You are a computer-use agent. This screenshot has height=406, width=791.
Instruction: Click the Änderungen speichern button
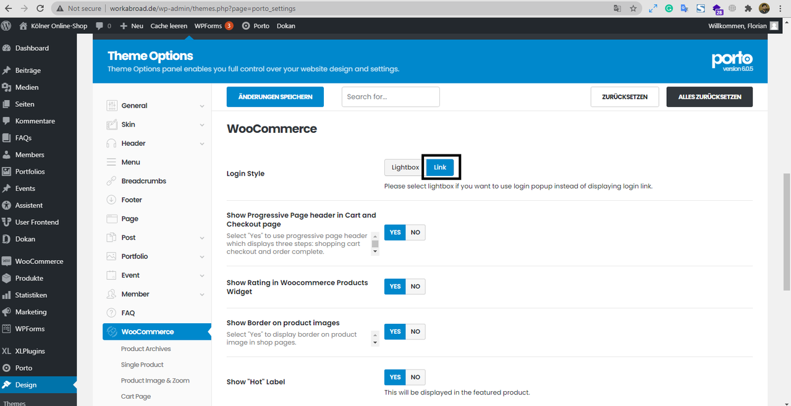(x=275, y=96)
